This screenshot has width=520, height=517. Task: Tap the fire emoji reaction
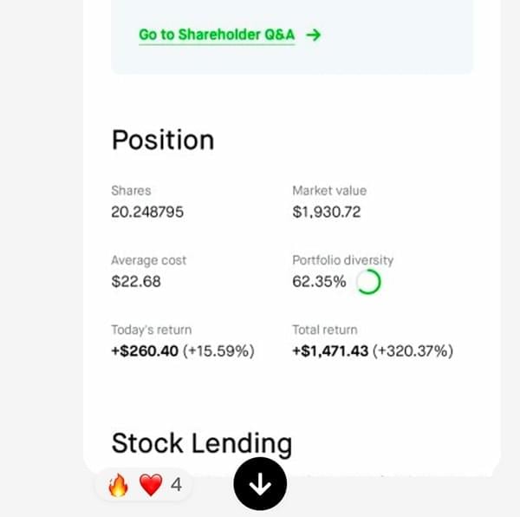pos(118,485)
